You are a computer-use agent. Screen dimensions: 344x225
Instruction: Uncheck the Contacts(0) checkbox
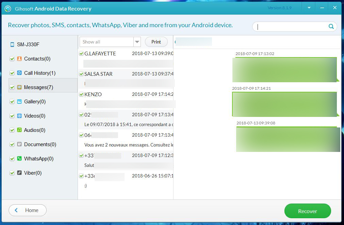(12, 59)
